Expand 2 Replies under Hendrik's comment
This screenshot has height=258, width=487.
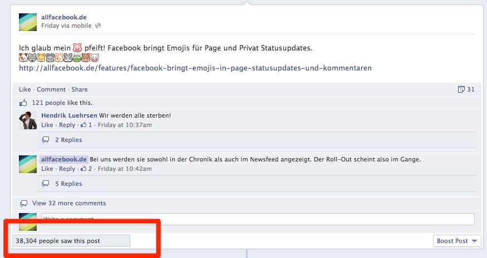coord(68,140)
